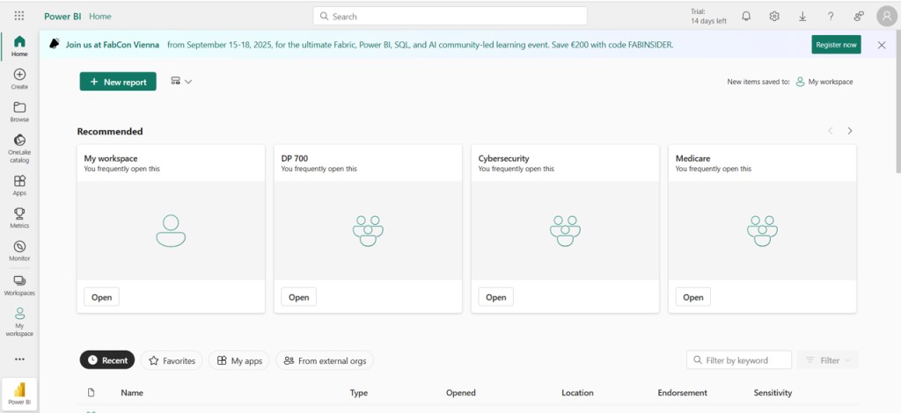Click the download arrow icon in header
Screen dimensions: 901x413
click(x=802, y=17)
